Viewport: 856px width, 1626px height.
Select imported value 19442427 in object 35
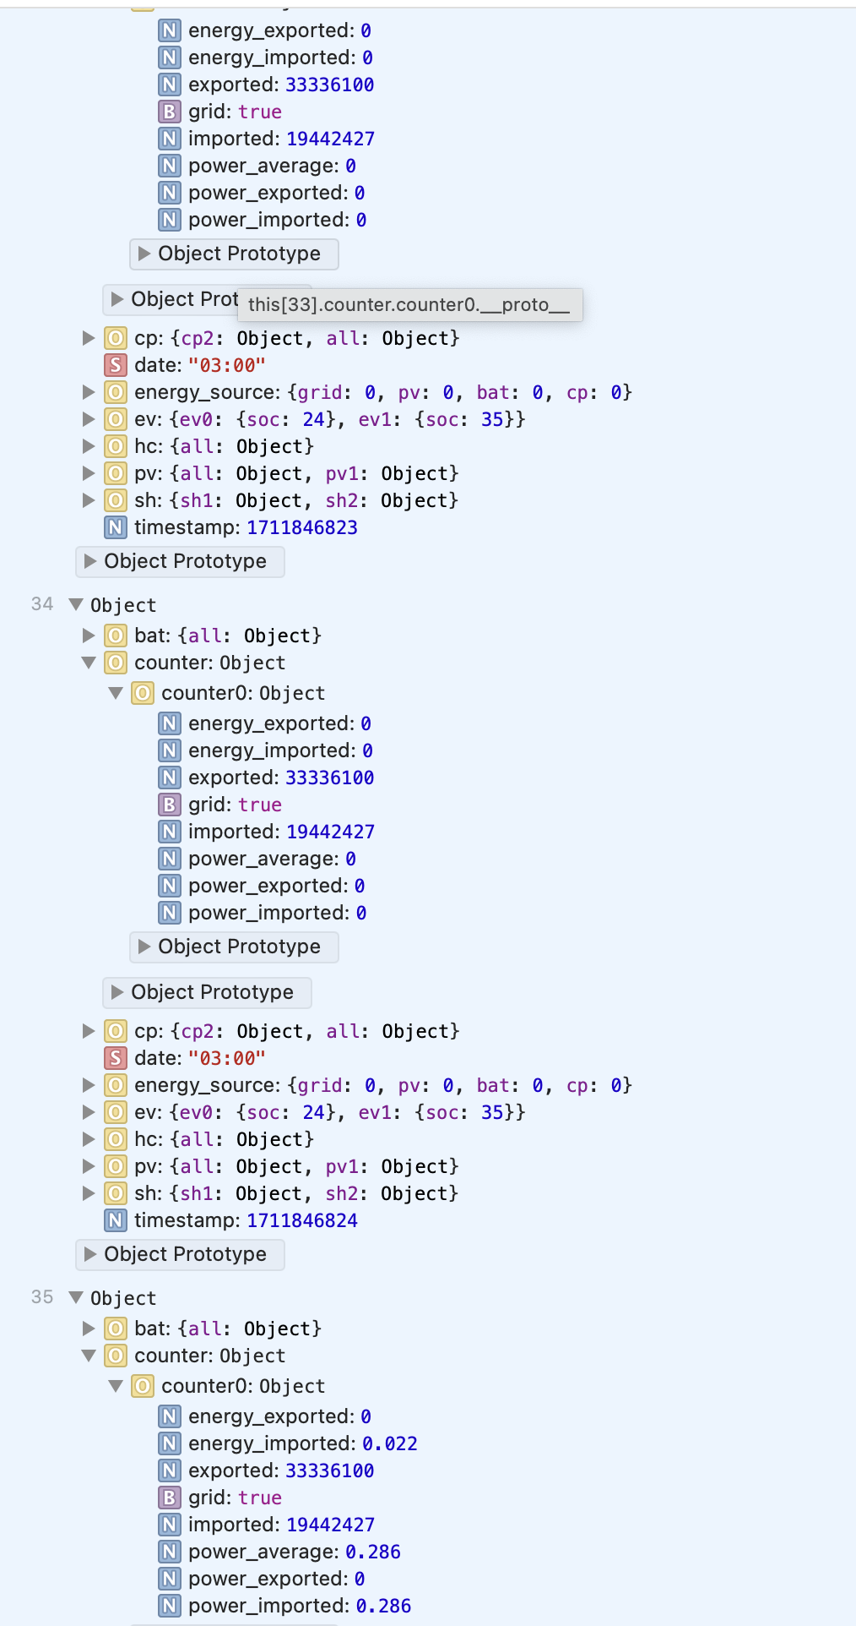tap(330, 1525)
